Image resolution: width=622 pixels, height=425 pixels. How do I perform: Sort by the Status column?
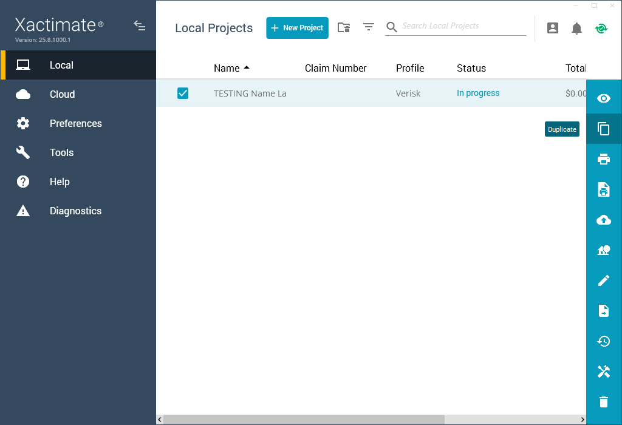click(x=471, y=68)
